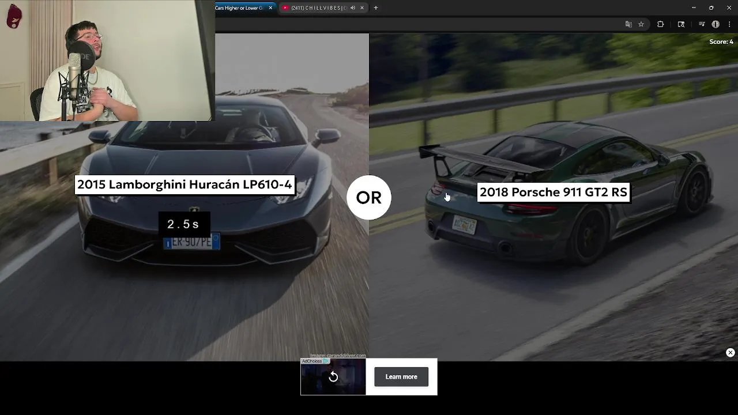This screenshot has width=738, height=415.
Task: Click the streamer webcam overlay
Action: tap(107, 61)
